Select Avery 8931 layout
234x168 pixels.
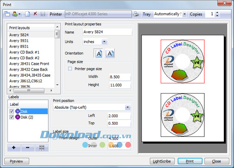point(31,46)
